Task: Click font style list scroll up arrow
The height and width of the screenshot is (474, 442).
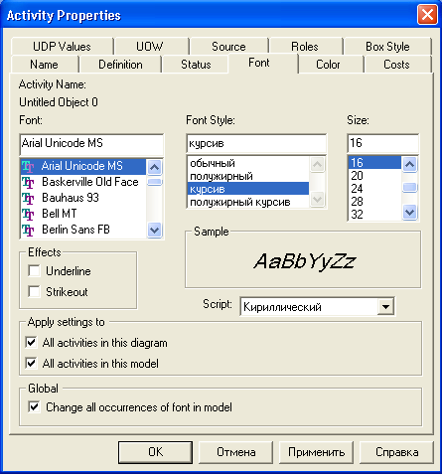Action: [317, 164]
